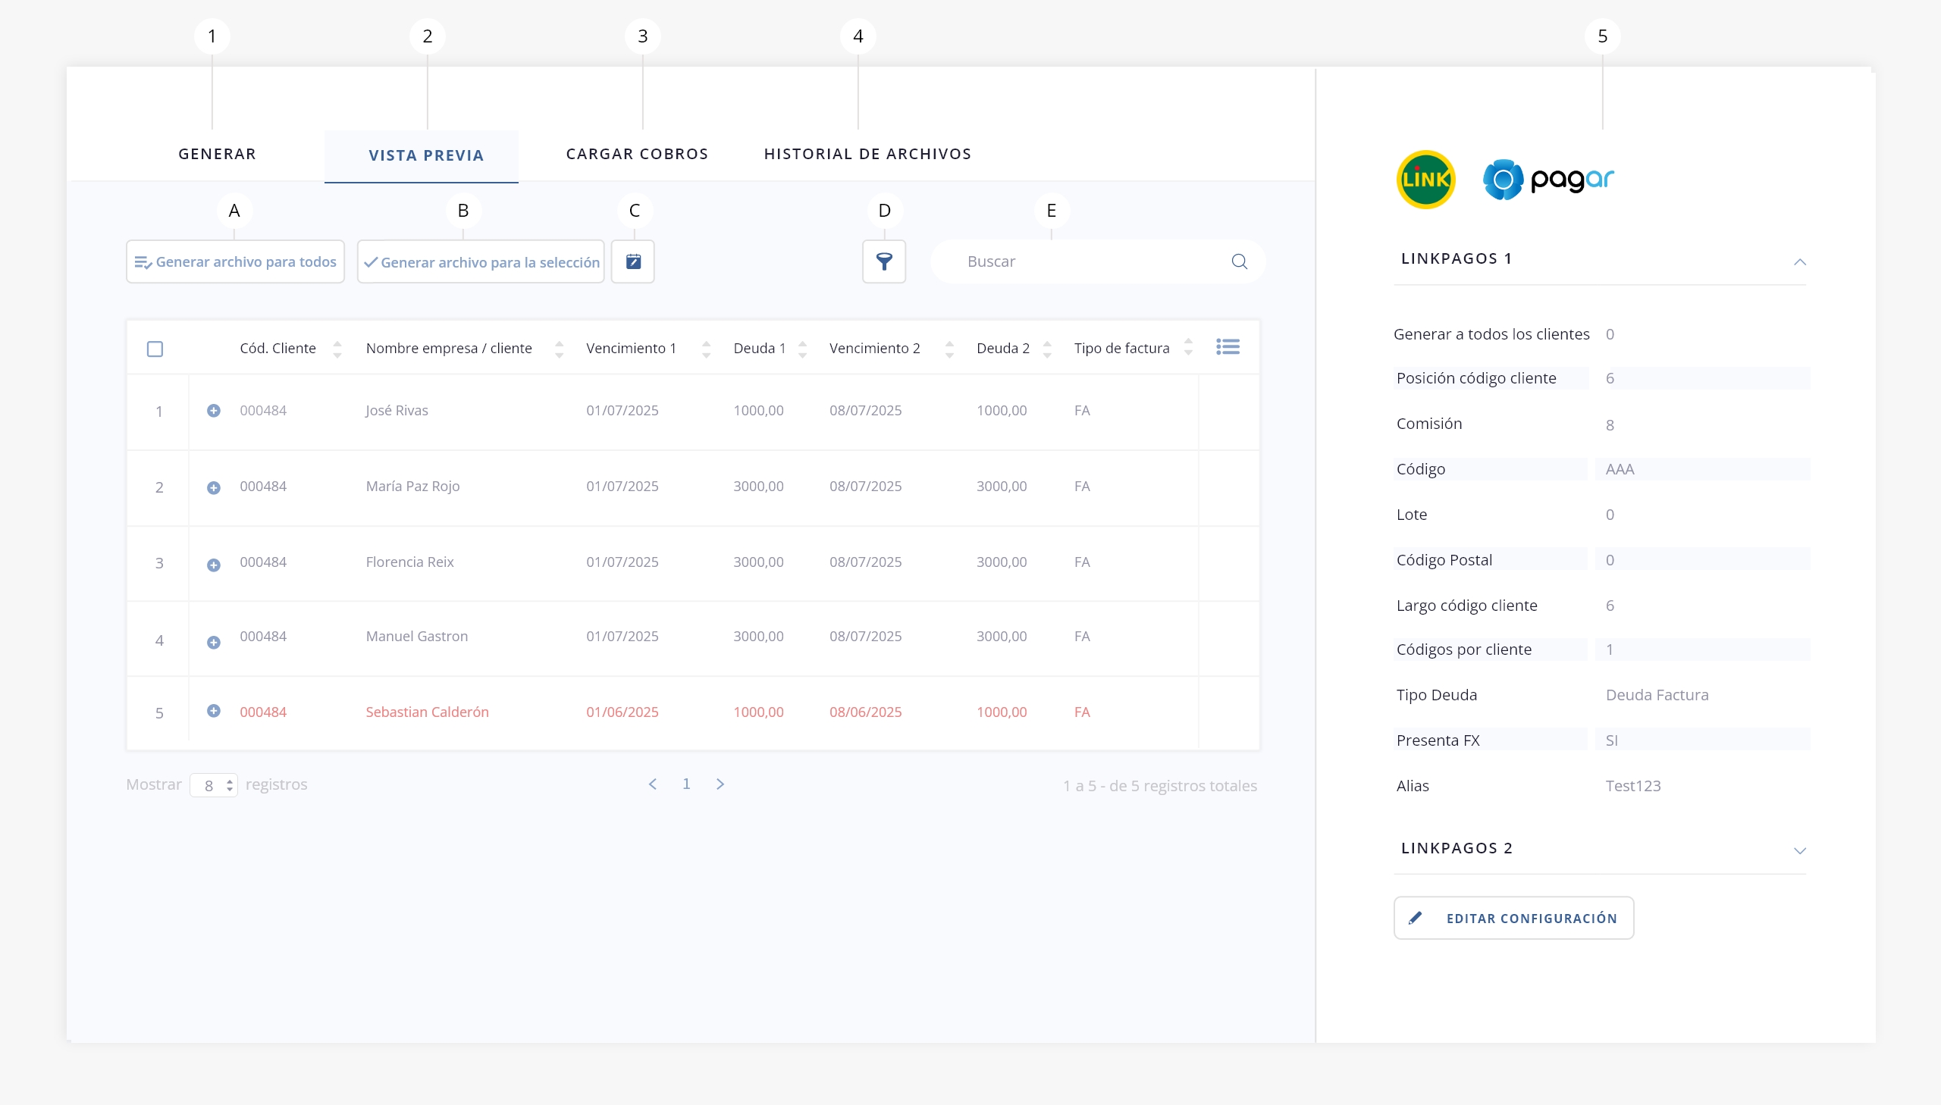The height and width of the screenshot is (1105, 1941).
Task: Switch to the Cargar Cobros tab
Action: pyautogui.click(x=637, y=154)
